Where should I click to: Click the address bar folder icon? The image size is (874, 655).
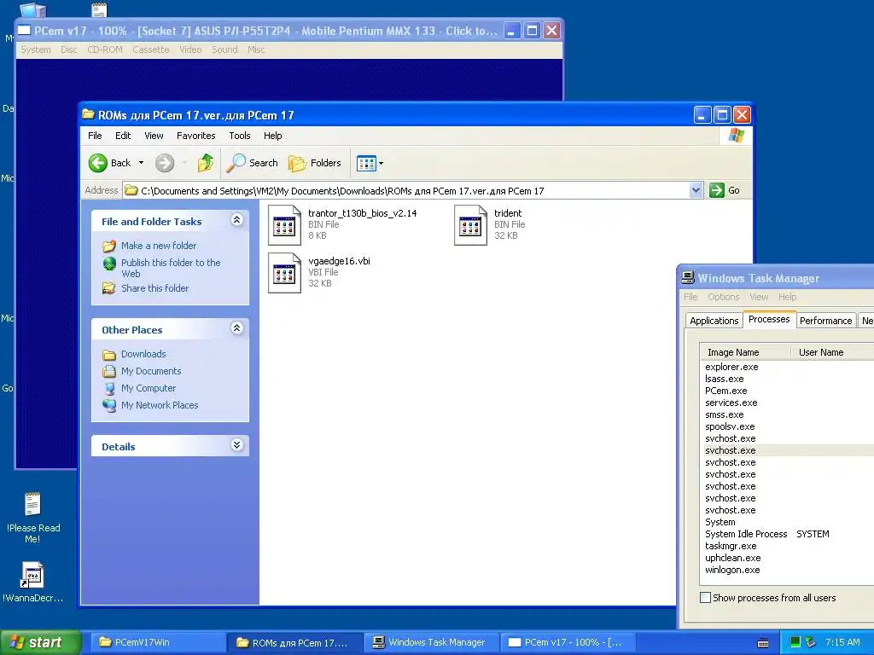coord(131,190)
